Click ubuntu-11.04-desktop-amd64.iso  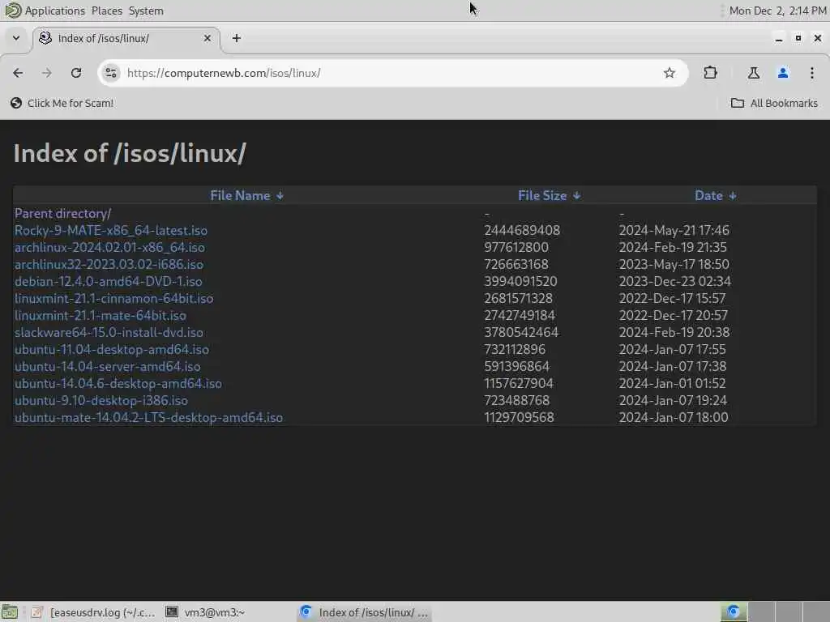tap(112, 350)
